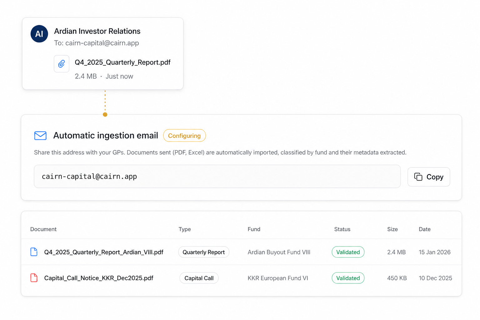
Task: Click the paperclip attachment icon
Action: point(62,64)
